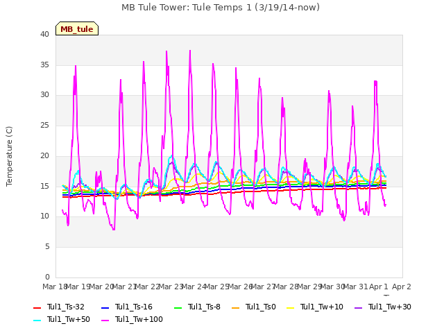This screenshot has height=333, width=444.
Task: Click the Mar 18 x-axis date label
Action: tap(55, 287)
